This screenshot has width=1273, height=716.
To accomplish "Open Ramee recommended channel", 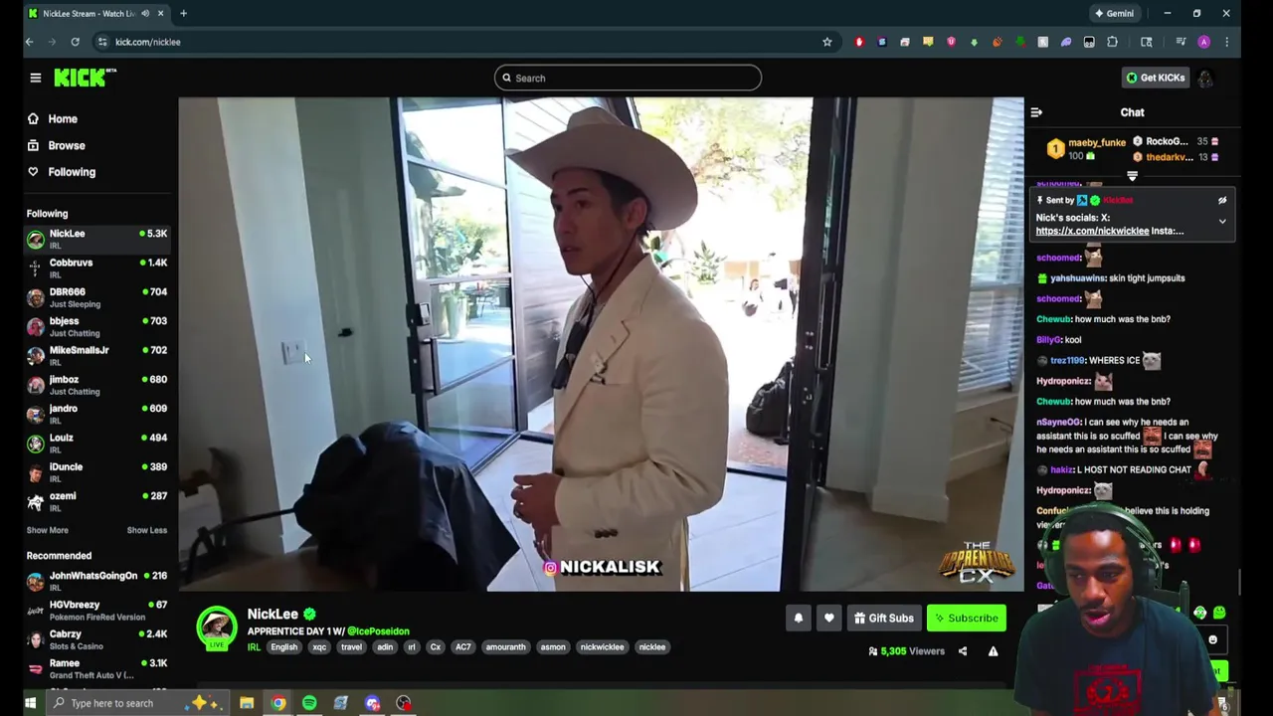I will (97, 668).
